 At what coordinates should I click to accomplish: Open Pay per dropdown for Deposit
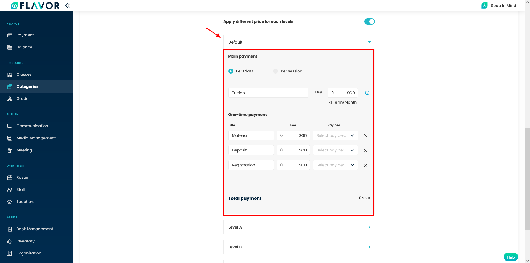(335, 150)
